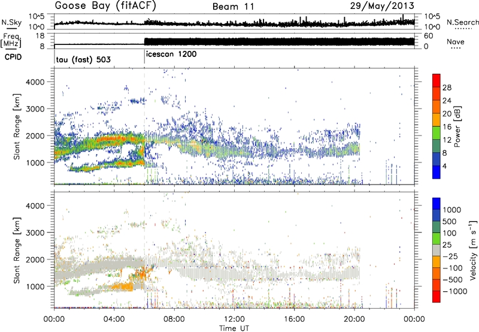
Task: Click the date "29/May/2013"
Action: [x=382, y=6]
